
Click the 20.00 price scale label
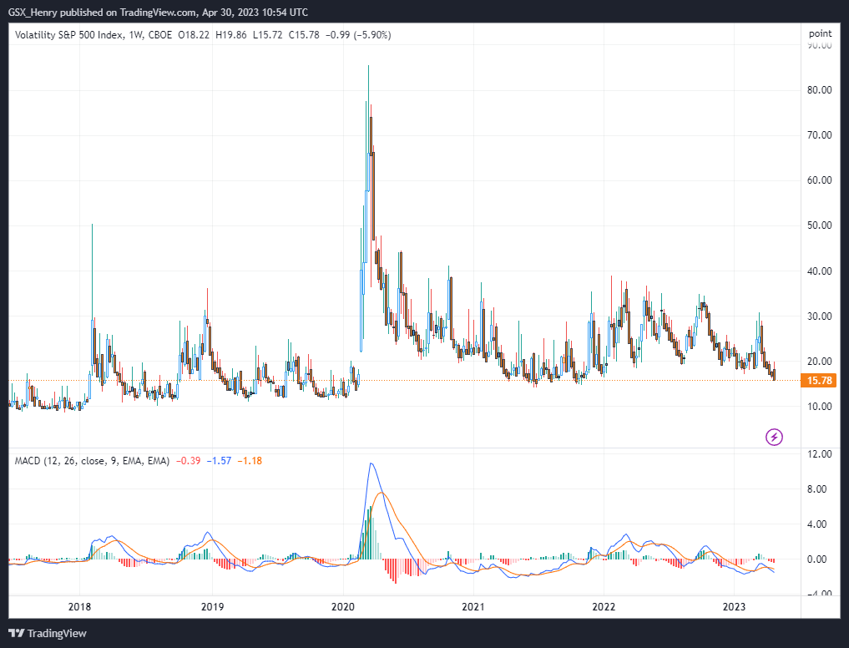point(820,361)
